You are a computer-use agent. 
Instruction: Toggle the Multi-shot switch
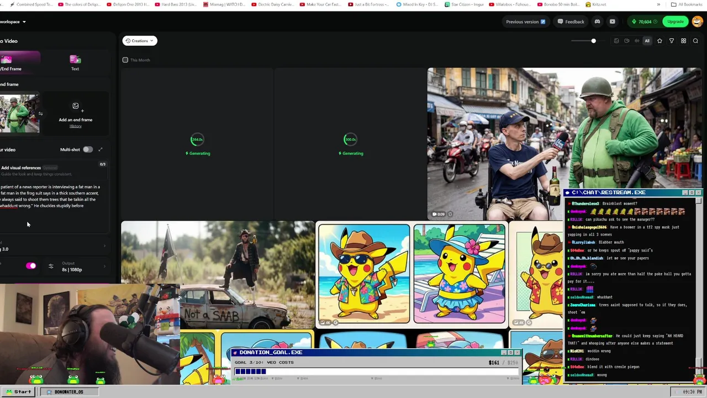(x=87, y=149)
